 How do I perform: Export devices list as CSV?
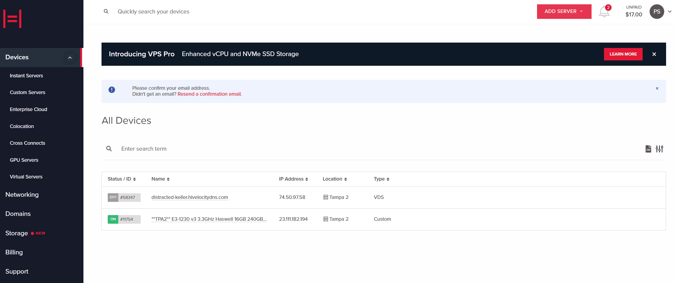point(648,149)
